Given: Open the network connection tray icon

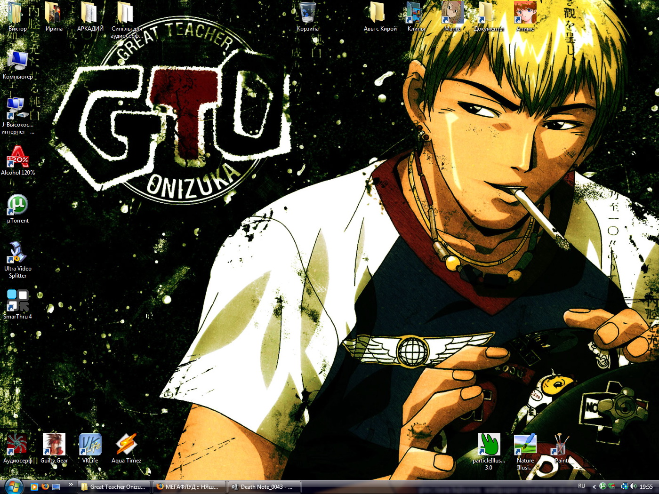Looking at the screenshot, I should pyautogui.click(x=624, y=486).
